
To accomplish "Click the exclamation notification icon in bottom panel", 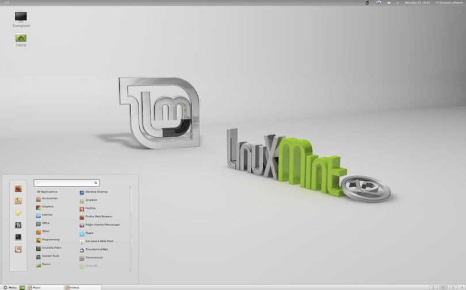I will coord(463,287).
